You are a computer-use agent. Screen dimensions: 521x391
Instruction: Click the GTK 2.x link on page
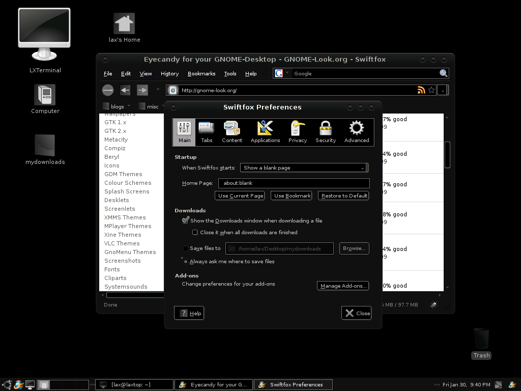pyautogui.click(x=115, y=131)
